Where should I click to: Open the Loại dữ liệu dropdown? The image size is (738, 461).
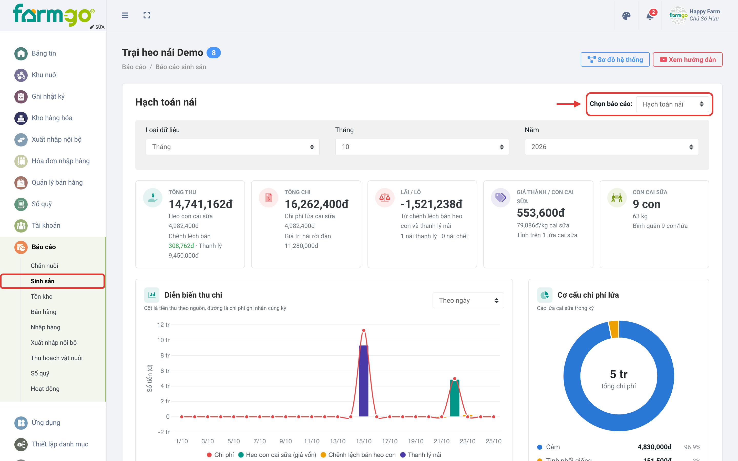pyautogui.click(x=232, y=147)
